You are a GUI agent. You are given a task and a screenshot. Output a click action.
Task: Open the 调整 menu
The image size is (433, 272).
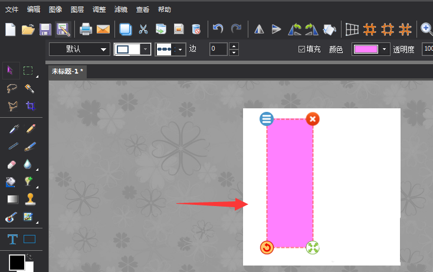[x=99, y=9]
